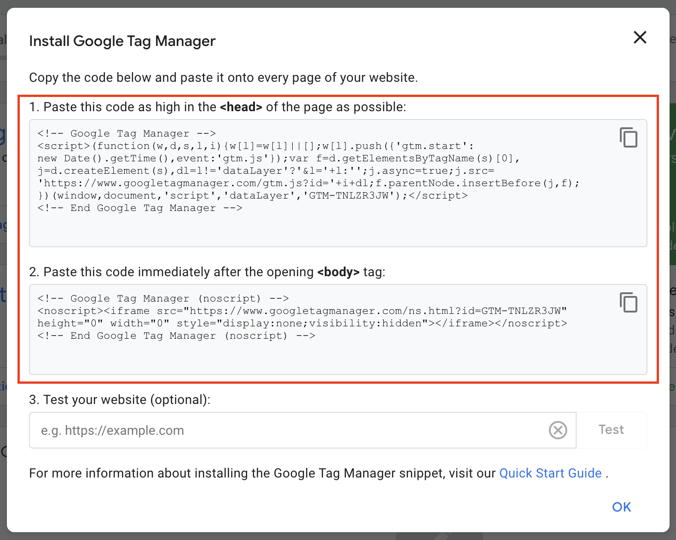Viewport: 676px width, 540px height.
Task: Click the 'height="0" width="0"' iframe line
Action: tap(302, 324)
